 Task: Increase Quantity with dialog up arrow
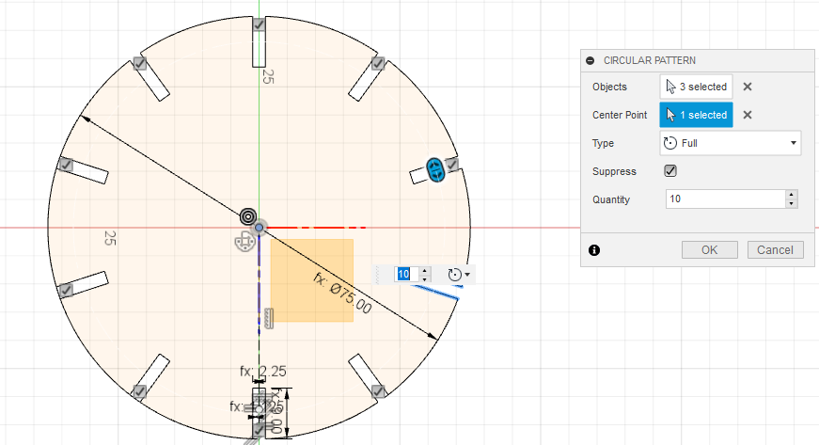click(792, 195)
